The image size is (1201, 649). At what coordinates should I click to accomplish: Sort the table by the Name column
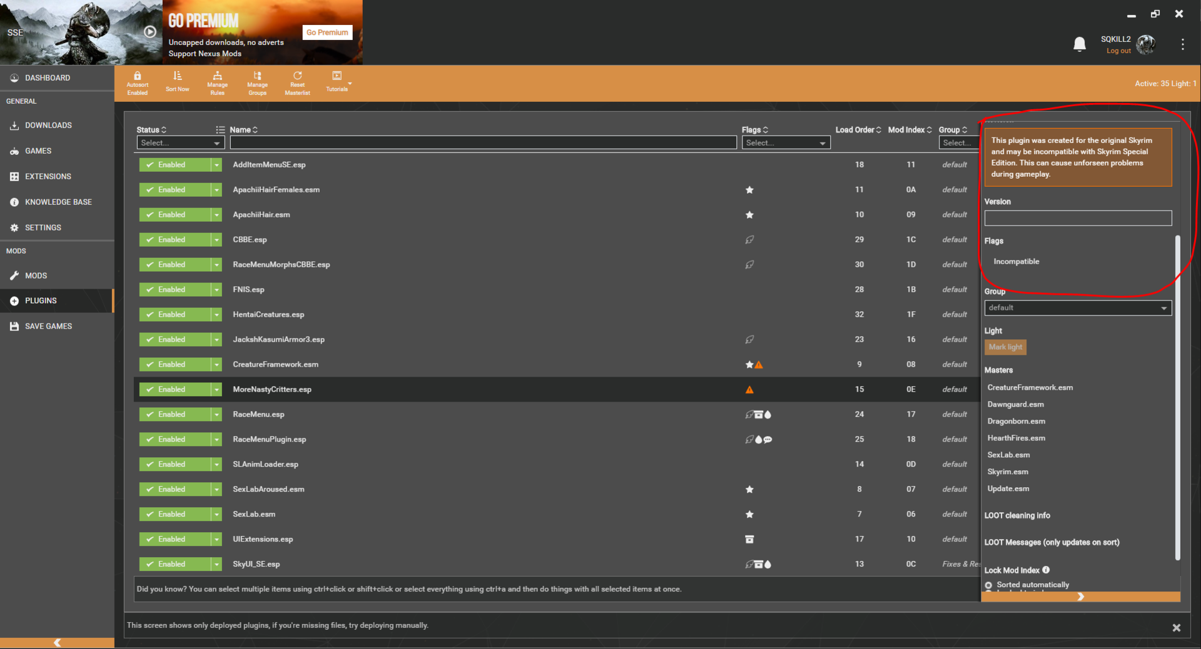click(x=244, y=130)
